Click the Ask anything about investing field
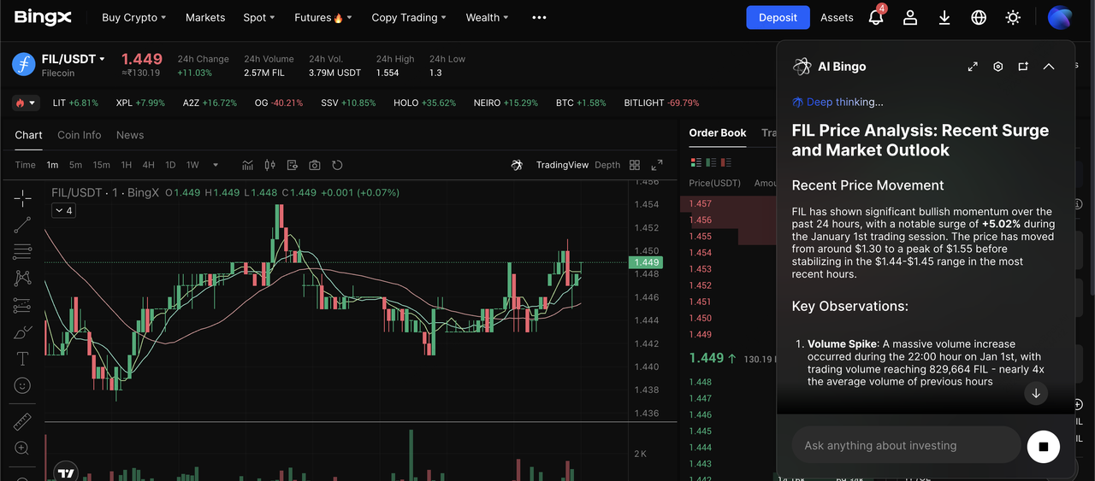Image resolution: width=1095 pixels, height=481 pixels. click(x=905, y=446)
